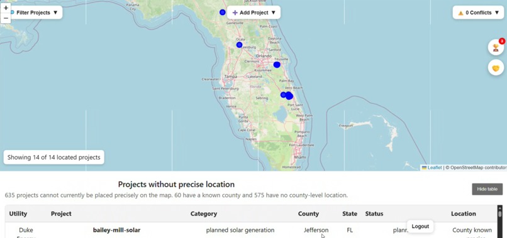Viewport: 507px width, 238px height.
Task: Sort by the Category column header
Action: coord(204,214)
